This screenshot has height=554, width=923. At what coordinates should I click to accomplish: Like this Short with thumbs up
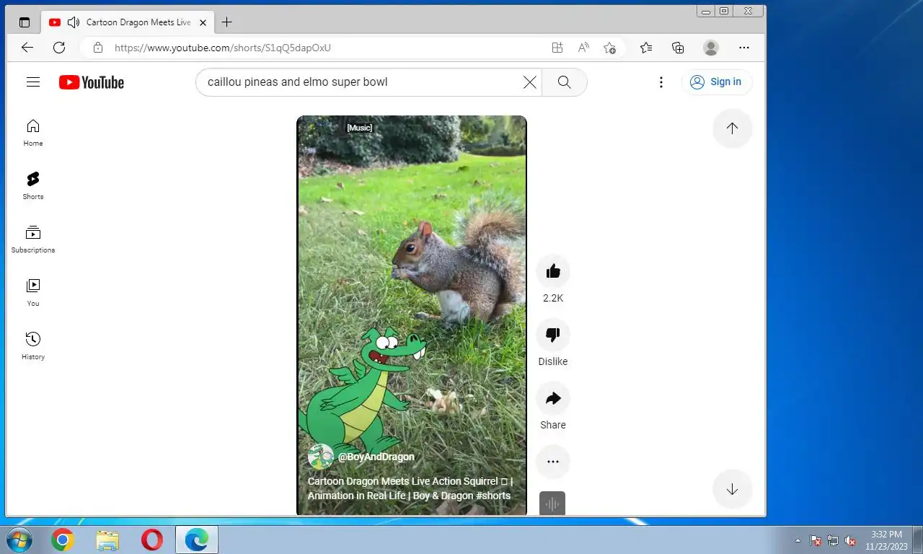[553, 271]
